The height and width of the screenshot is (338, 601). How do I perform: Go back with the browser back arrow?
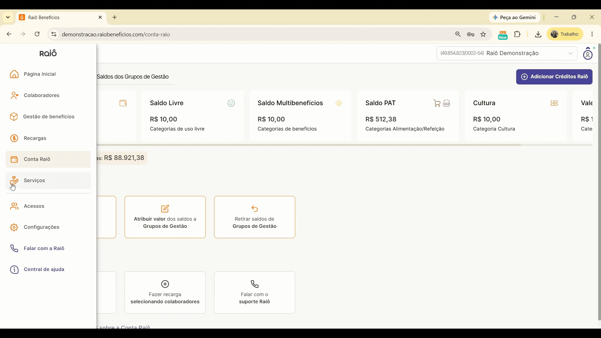pyautogui.click(x=9, y=34)
